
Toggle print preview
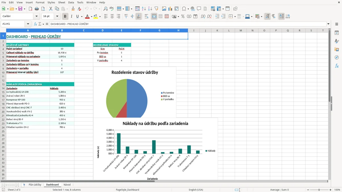coord(43,9)
